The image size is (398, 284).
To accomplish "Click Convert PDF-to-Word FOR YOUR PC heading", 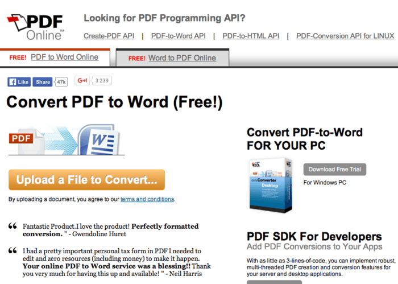I will pos(305,139).
